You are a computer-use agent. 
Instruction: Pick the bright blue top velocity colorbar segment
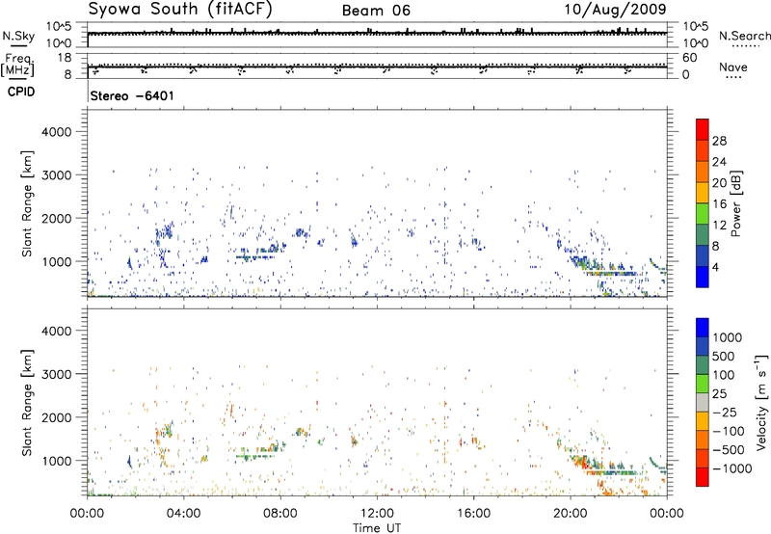pyautogui.click(x=703, y=328)
